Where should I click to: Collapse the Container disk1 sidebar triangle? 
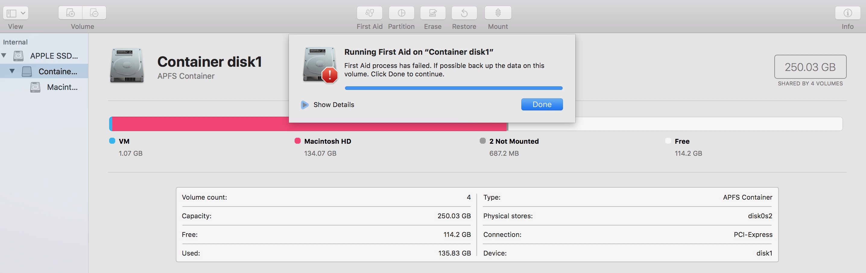12,71
